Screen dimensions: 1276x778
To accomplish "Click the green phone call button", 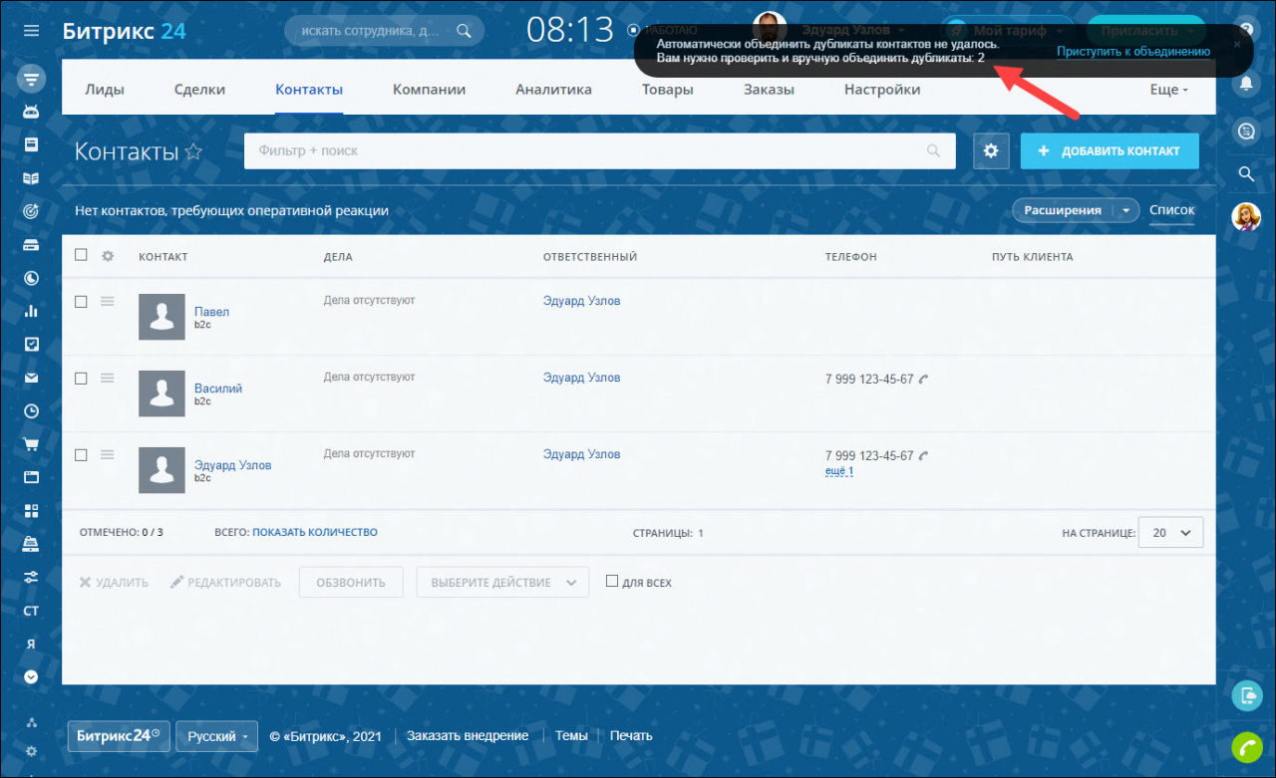I will 1246,746.
